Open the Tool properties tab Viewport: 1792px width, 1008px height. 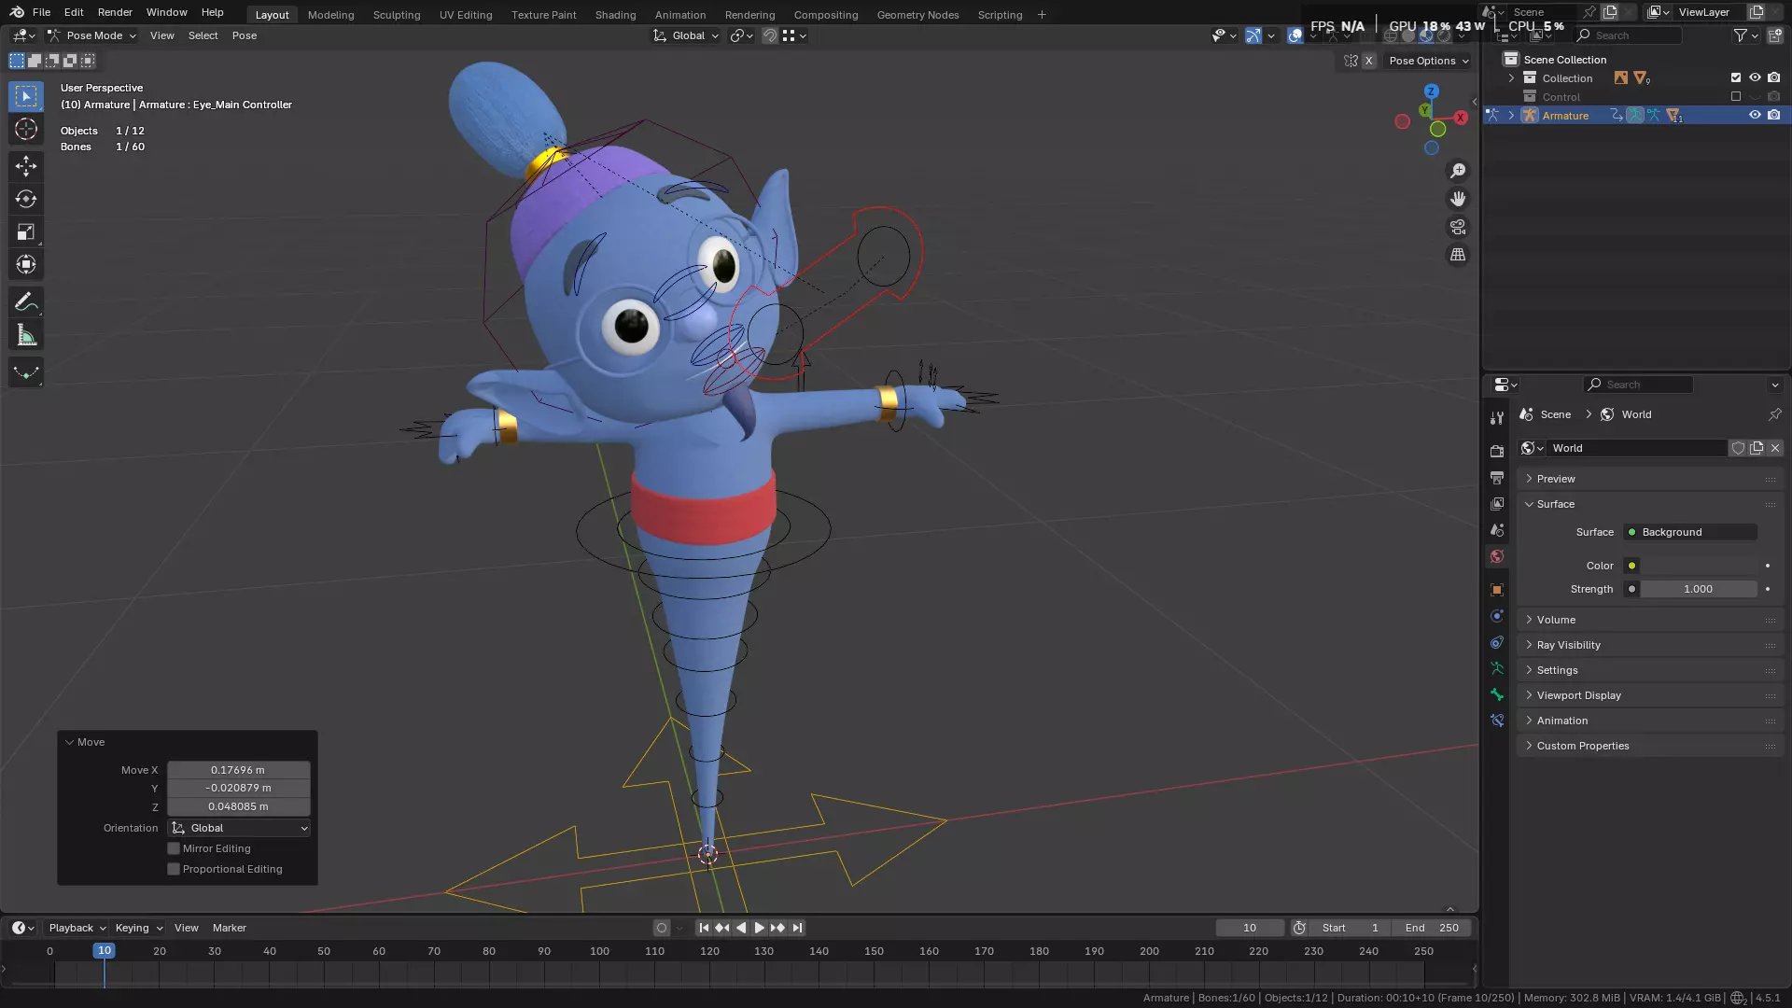(x=1497, y=417)
